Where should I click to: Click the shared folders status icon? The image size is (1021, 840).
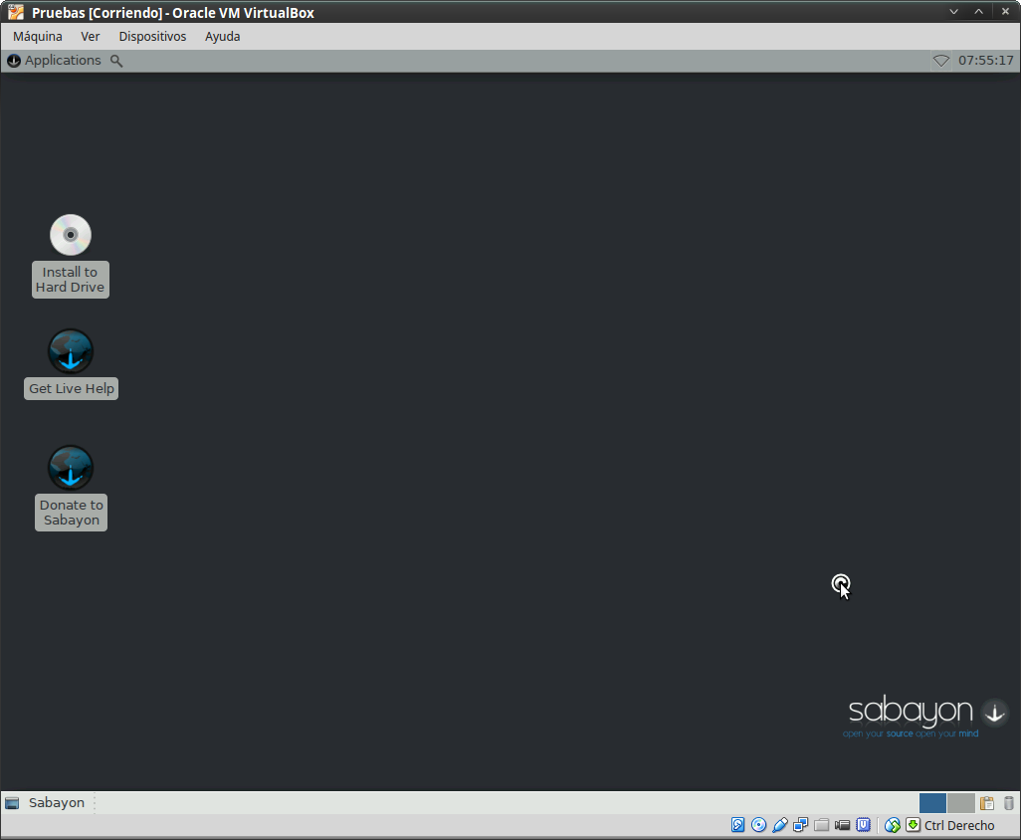[822, 825]
